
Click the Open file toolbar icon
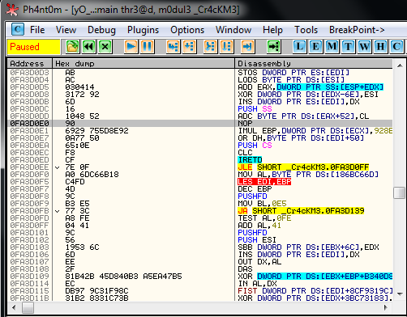click(72, 47)
